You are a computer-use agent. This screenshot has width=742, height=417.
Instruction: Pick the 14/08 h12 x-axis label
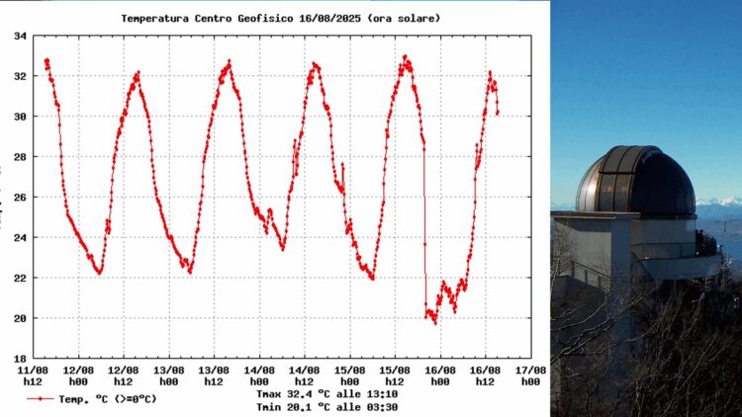[x=305, y=376]
